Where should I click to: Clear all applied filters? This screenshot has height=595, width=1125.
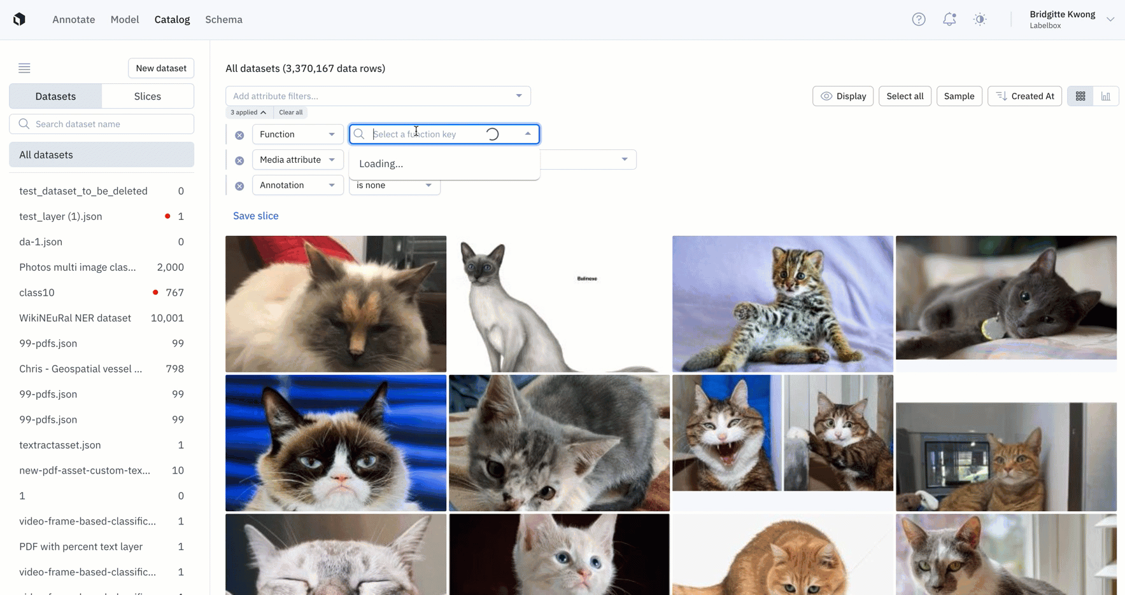[x=291, y=113]
